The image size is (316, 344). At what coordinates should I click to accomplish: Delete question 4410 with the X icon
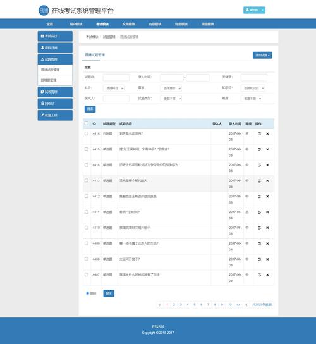[267, 228]
